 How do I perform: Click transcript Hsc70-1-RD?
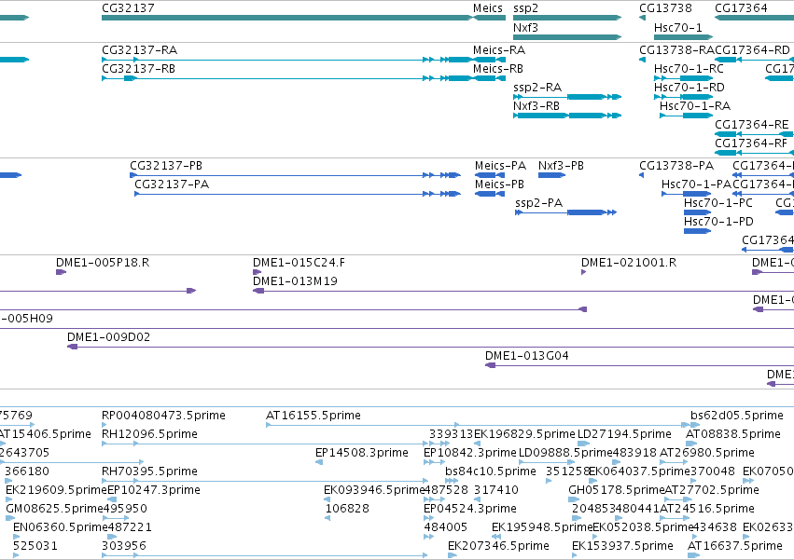click(690, 87)
